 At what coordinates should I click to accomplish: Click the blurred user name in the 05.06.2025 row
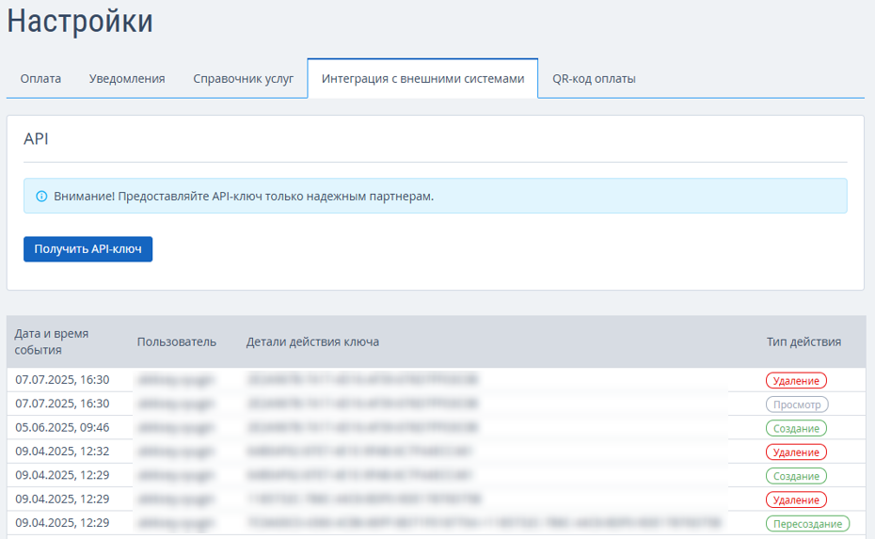[x=176, y=428]
